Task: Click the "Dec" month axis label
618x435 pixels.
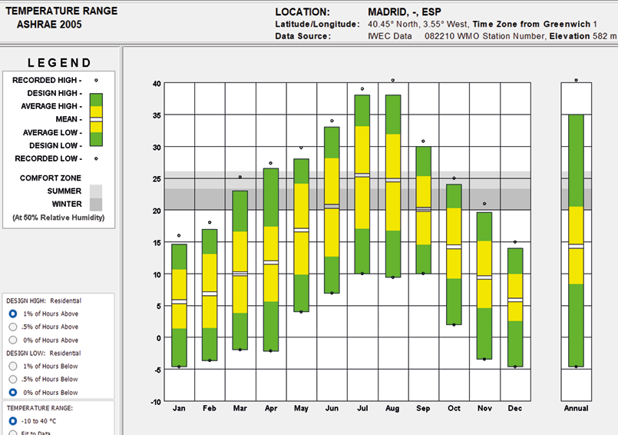Action: [515, 409]
